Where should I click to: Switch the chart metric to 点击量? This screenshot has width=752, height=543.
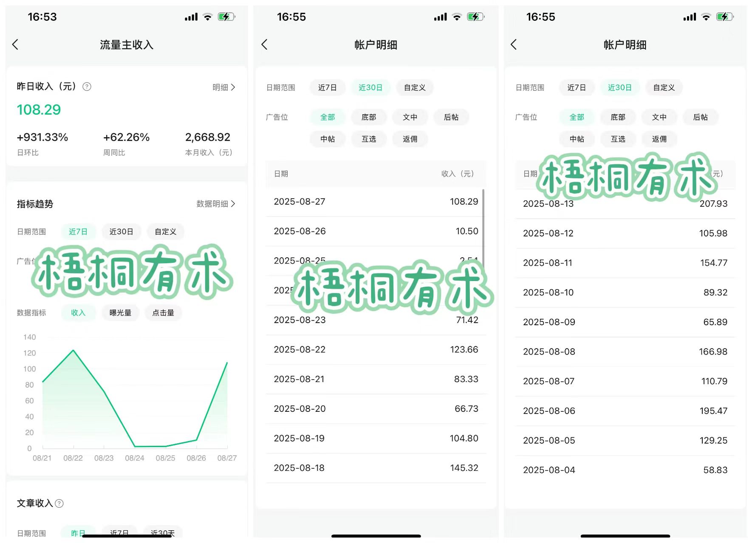163,313
